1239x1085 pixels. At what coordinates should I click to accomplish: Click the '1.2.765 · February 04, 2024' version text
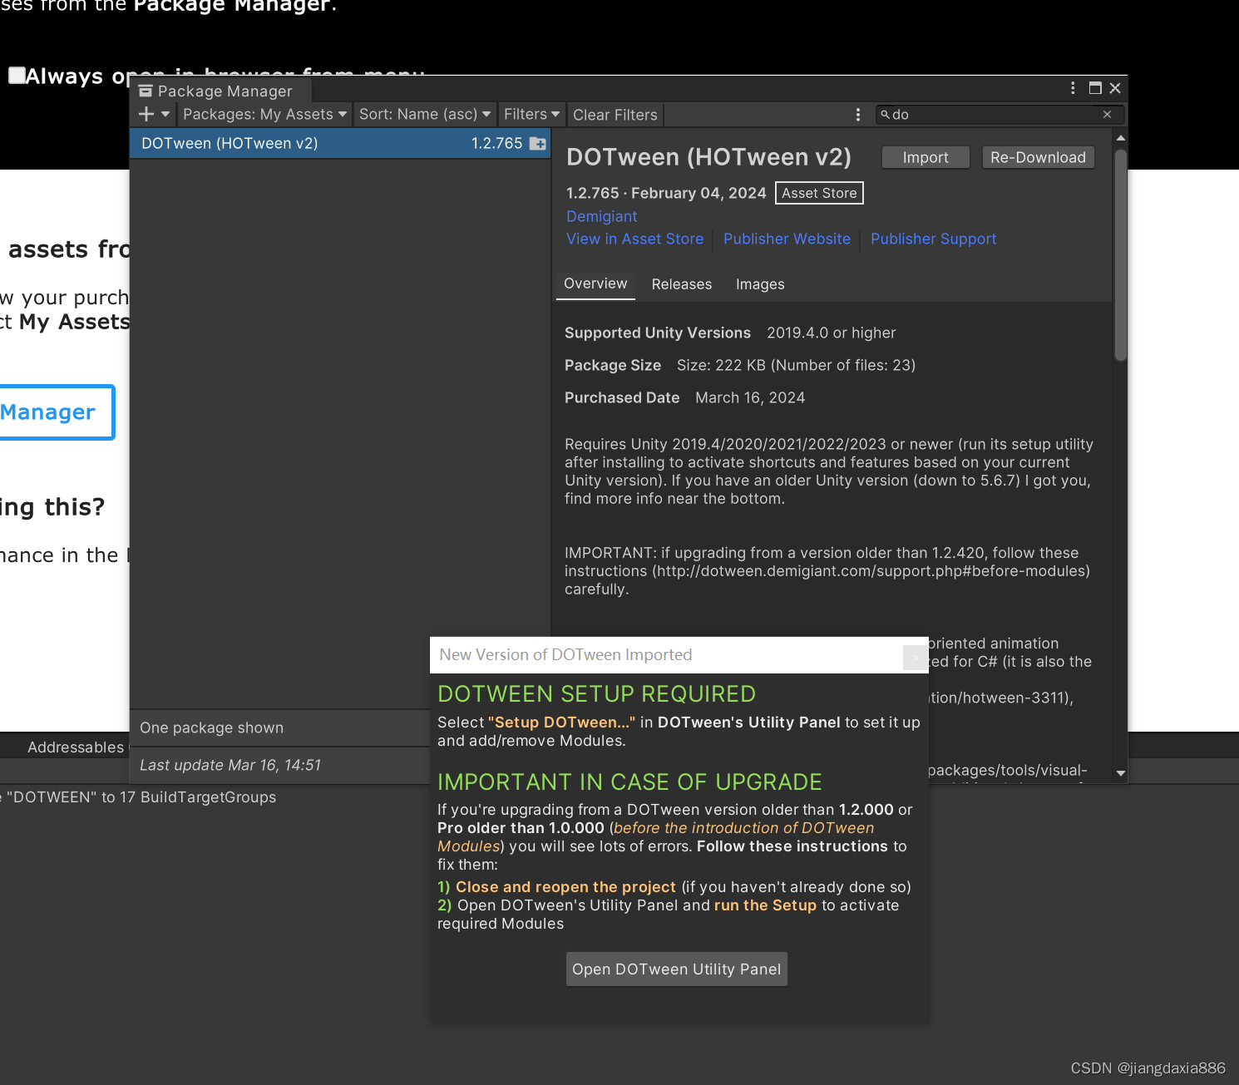[666, 193]
